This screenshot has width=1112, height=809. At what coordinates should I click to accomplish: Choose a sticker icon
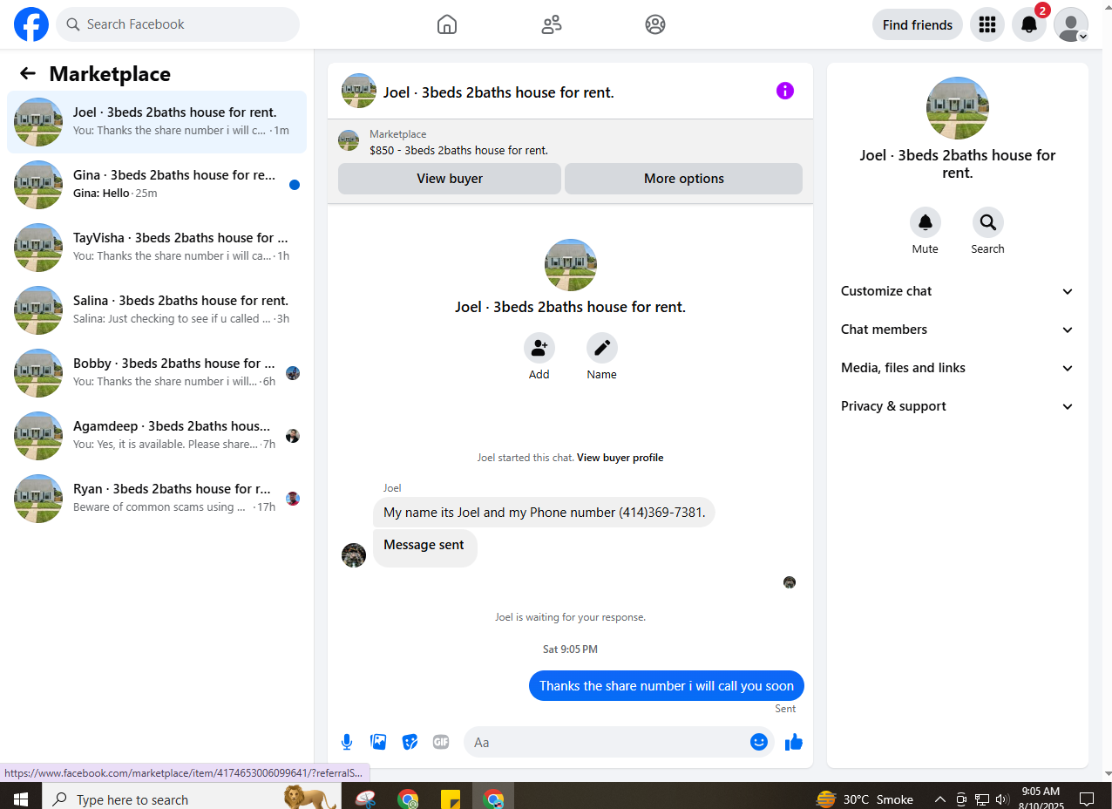(410, 742)
